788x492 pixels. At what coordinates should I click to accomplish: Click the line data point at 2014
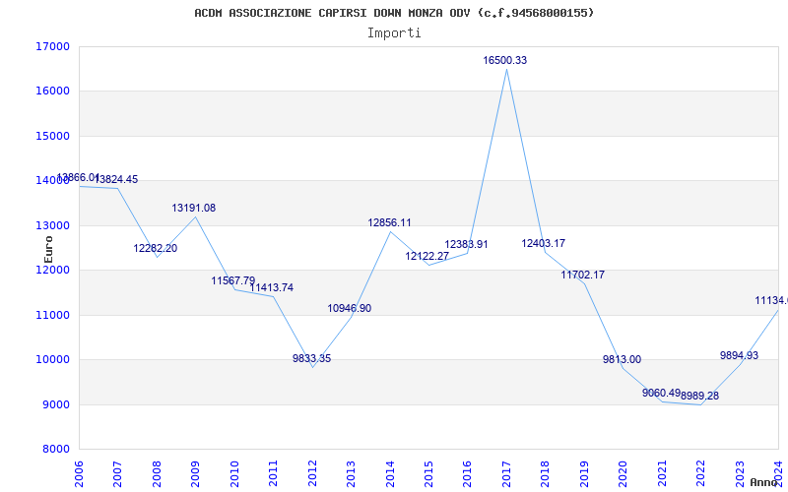(390, 232)
